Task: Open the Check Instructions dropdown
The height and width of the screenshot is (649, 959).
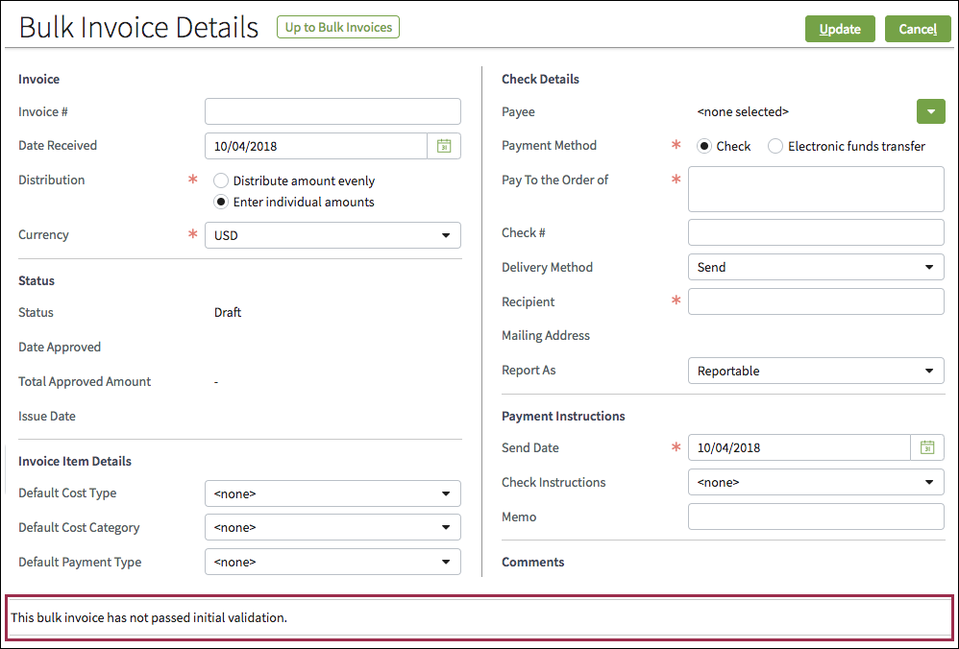Action: (x=816, y=482)
